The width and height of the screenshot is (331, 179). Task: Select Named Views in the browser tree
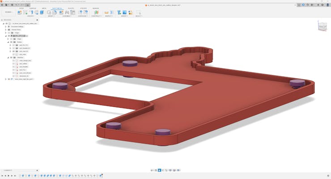[x=16, y=29]
